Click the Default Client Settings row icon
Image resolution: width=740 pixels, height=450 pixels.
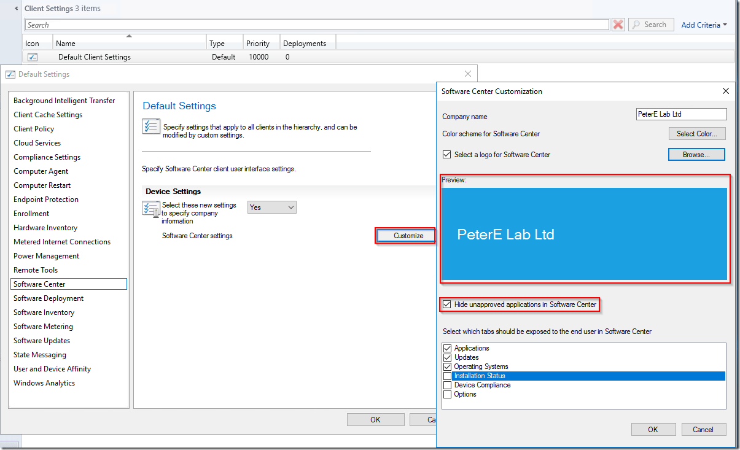(33, 57)
